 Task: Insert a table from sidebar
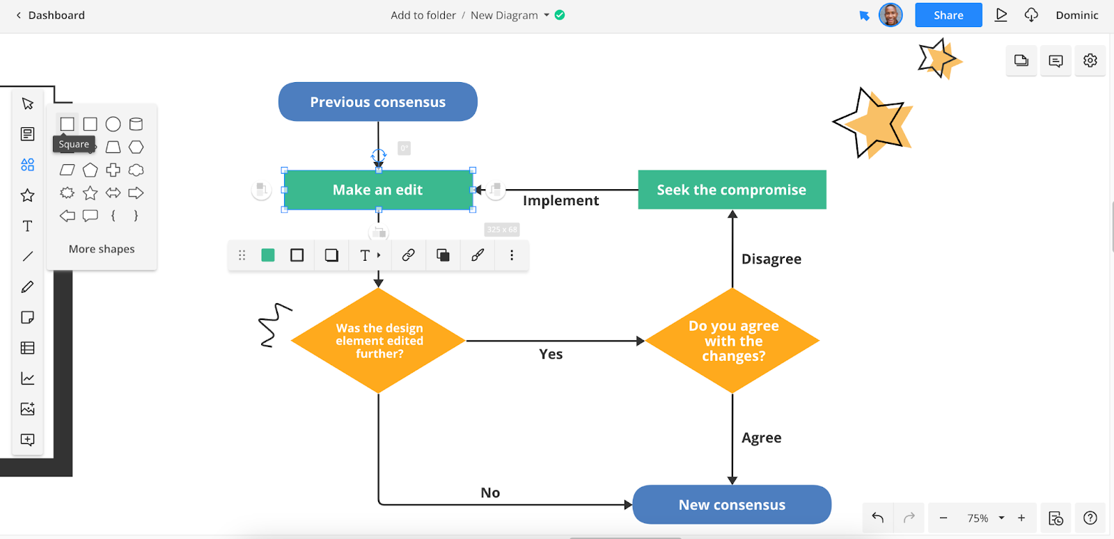point(28,348)
